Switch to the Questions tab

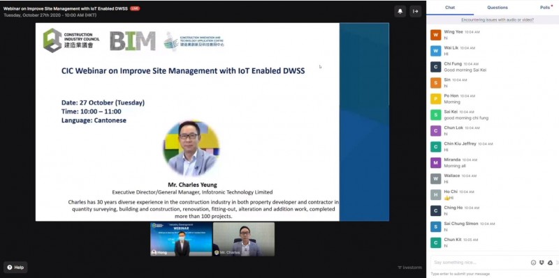(498, 8)
